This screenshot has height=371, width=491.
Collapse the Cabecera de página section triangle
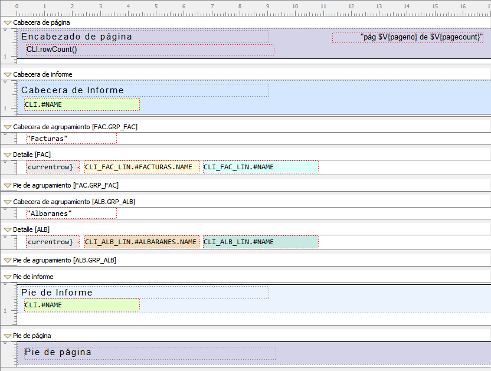[x=7, y=23]
